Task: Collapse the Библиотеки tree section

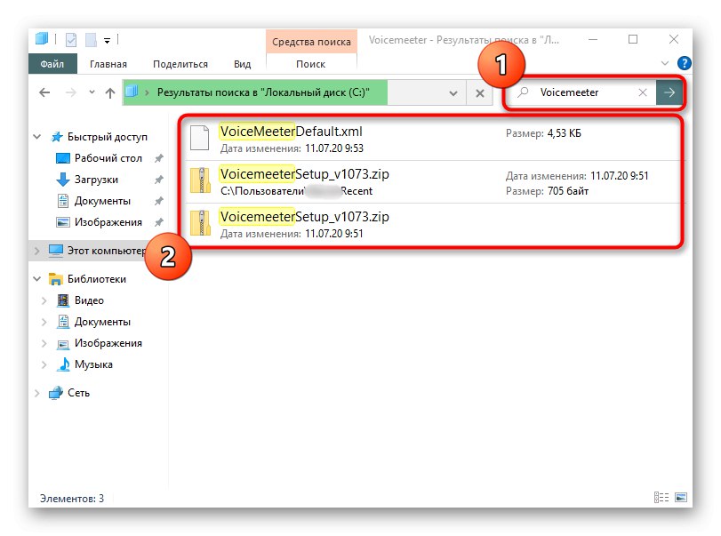Action: point(37,279)
